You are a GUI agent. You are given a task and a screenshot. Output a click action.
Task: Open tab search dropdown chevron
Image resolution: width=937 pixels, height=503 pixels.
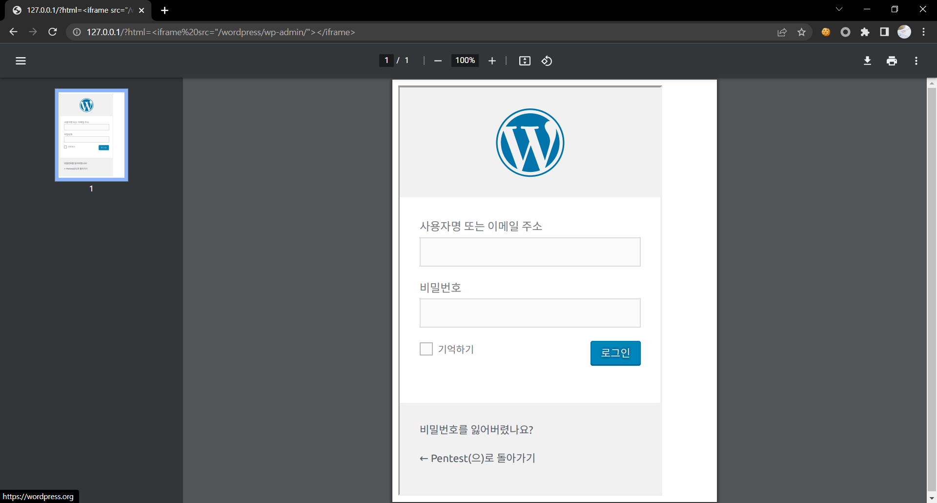point(839,9)
